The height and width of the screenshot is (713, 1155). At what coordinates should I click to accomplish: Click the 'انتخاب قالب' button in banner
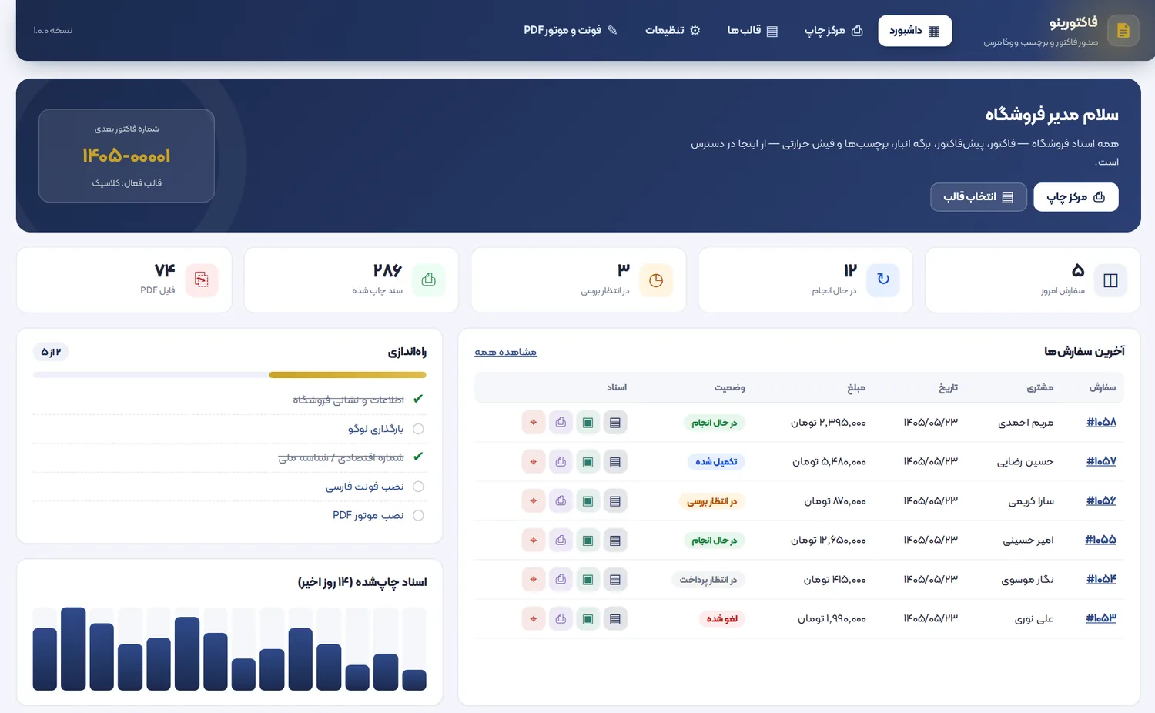click(x=979, y=197)
